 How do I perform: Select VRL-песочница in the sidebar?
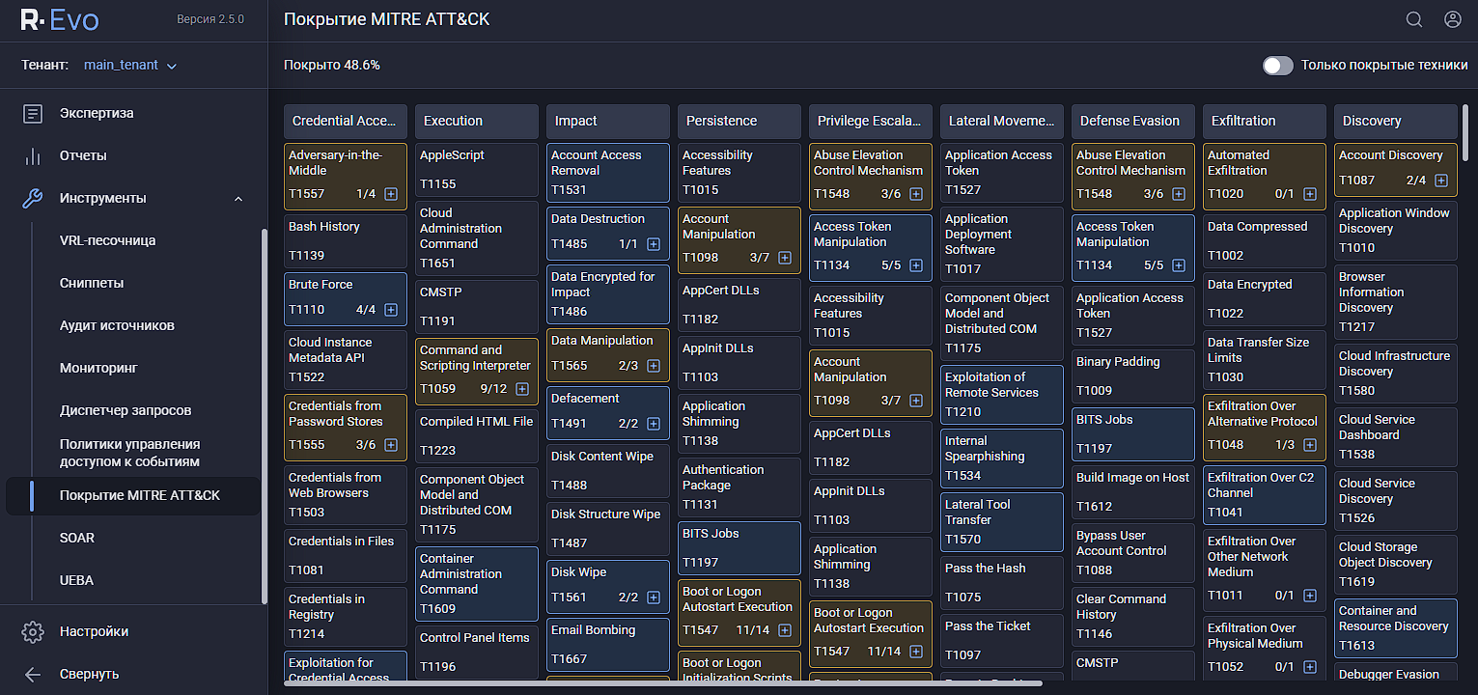click(107, 240)
